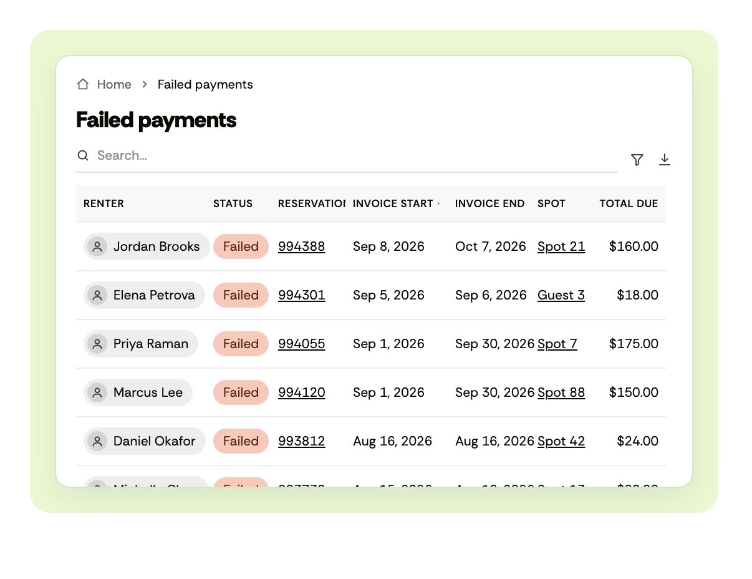The image size is (752, 579).
Task: Click Daniel Okafor avatar icon
Action: (97, 441)
